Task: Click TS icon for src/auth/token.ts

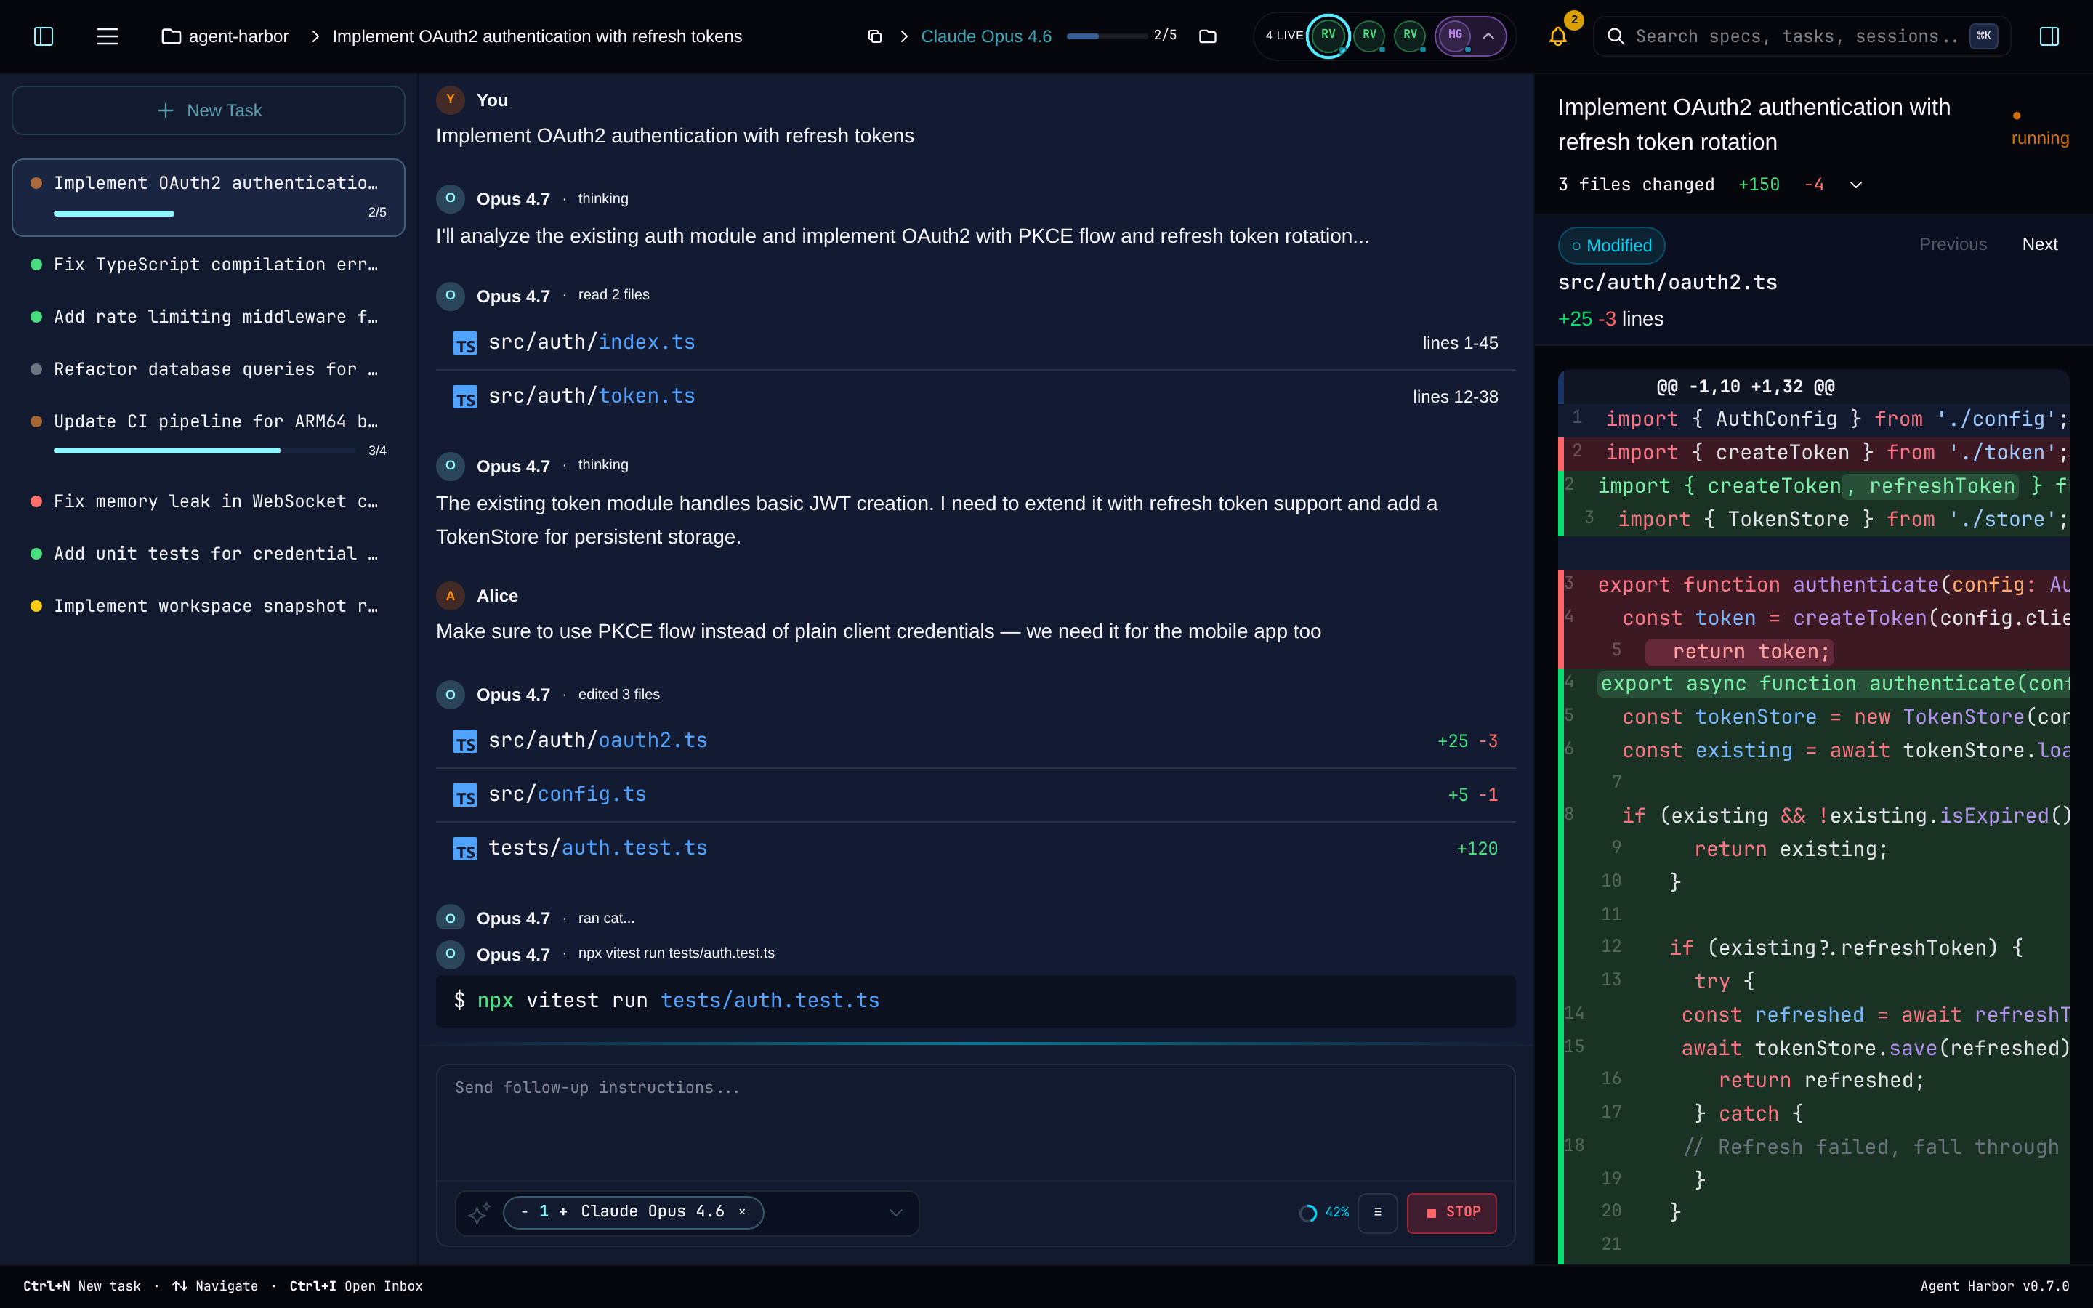Action: click(x=464, y=397)
